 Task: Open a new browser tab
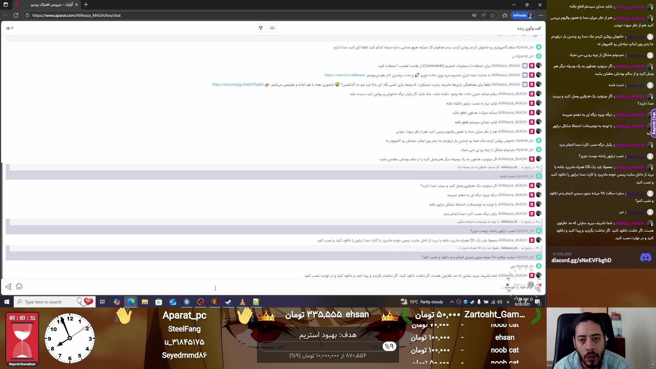coord(86,5)
